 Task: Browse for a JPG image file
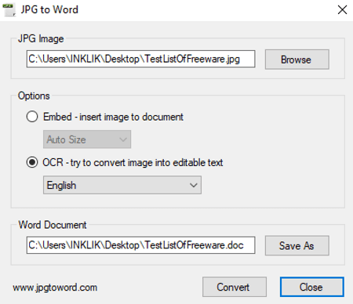click(297, 60)
